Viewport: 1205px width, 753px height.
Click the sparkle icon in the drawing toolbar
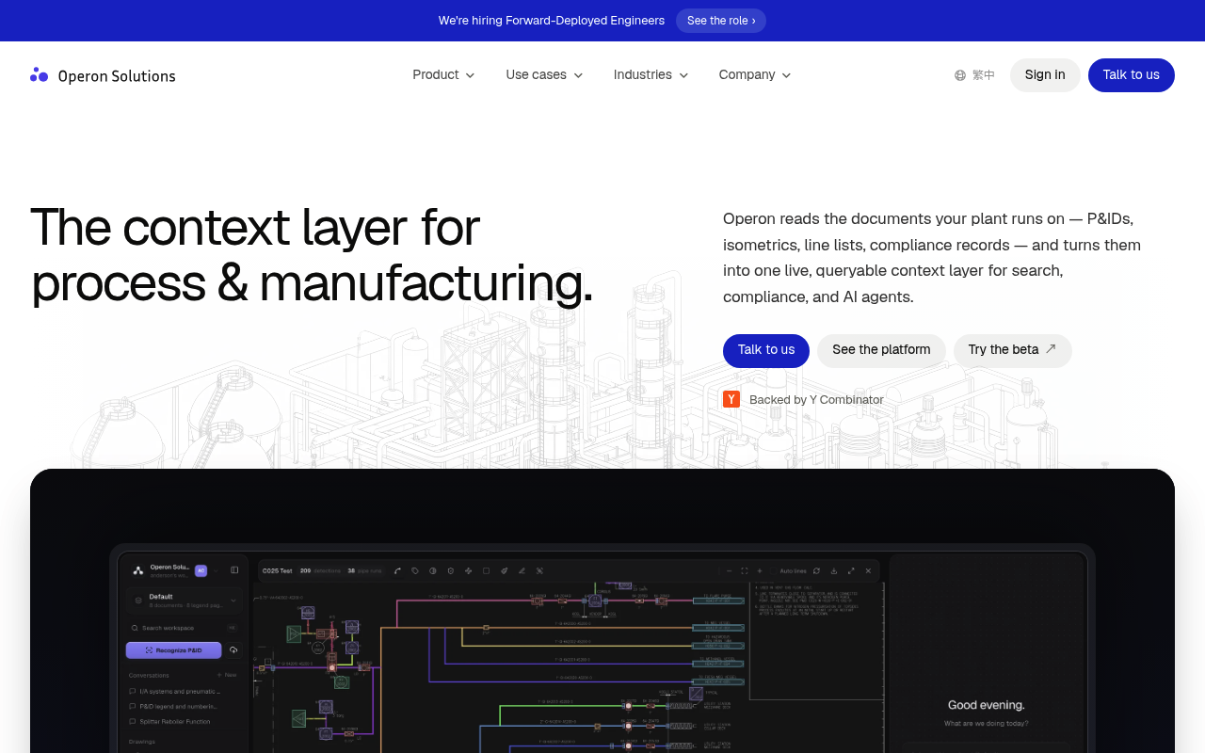point(468,570)
